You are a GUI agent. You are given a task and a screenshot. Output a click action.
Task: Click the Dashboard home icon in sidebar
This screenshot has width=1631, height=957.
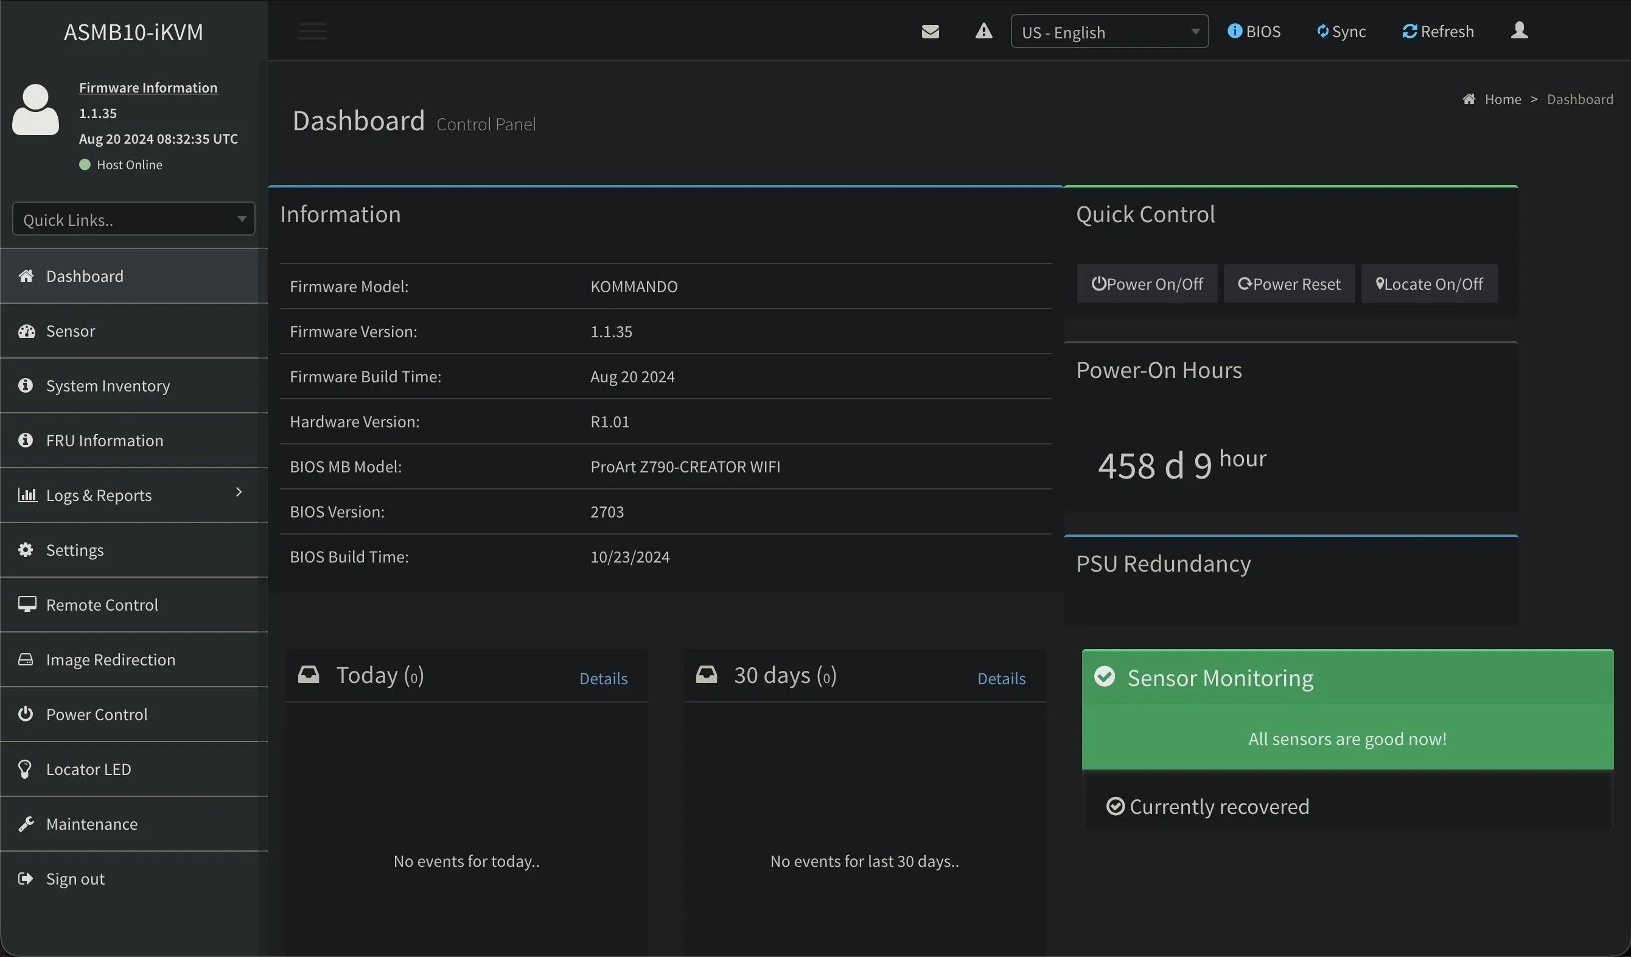26,276
